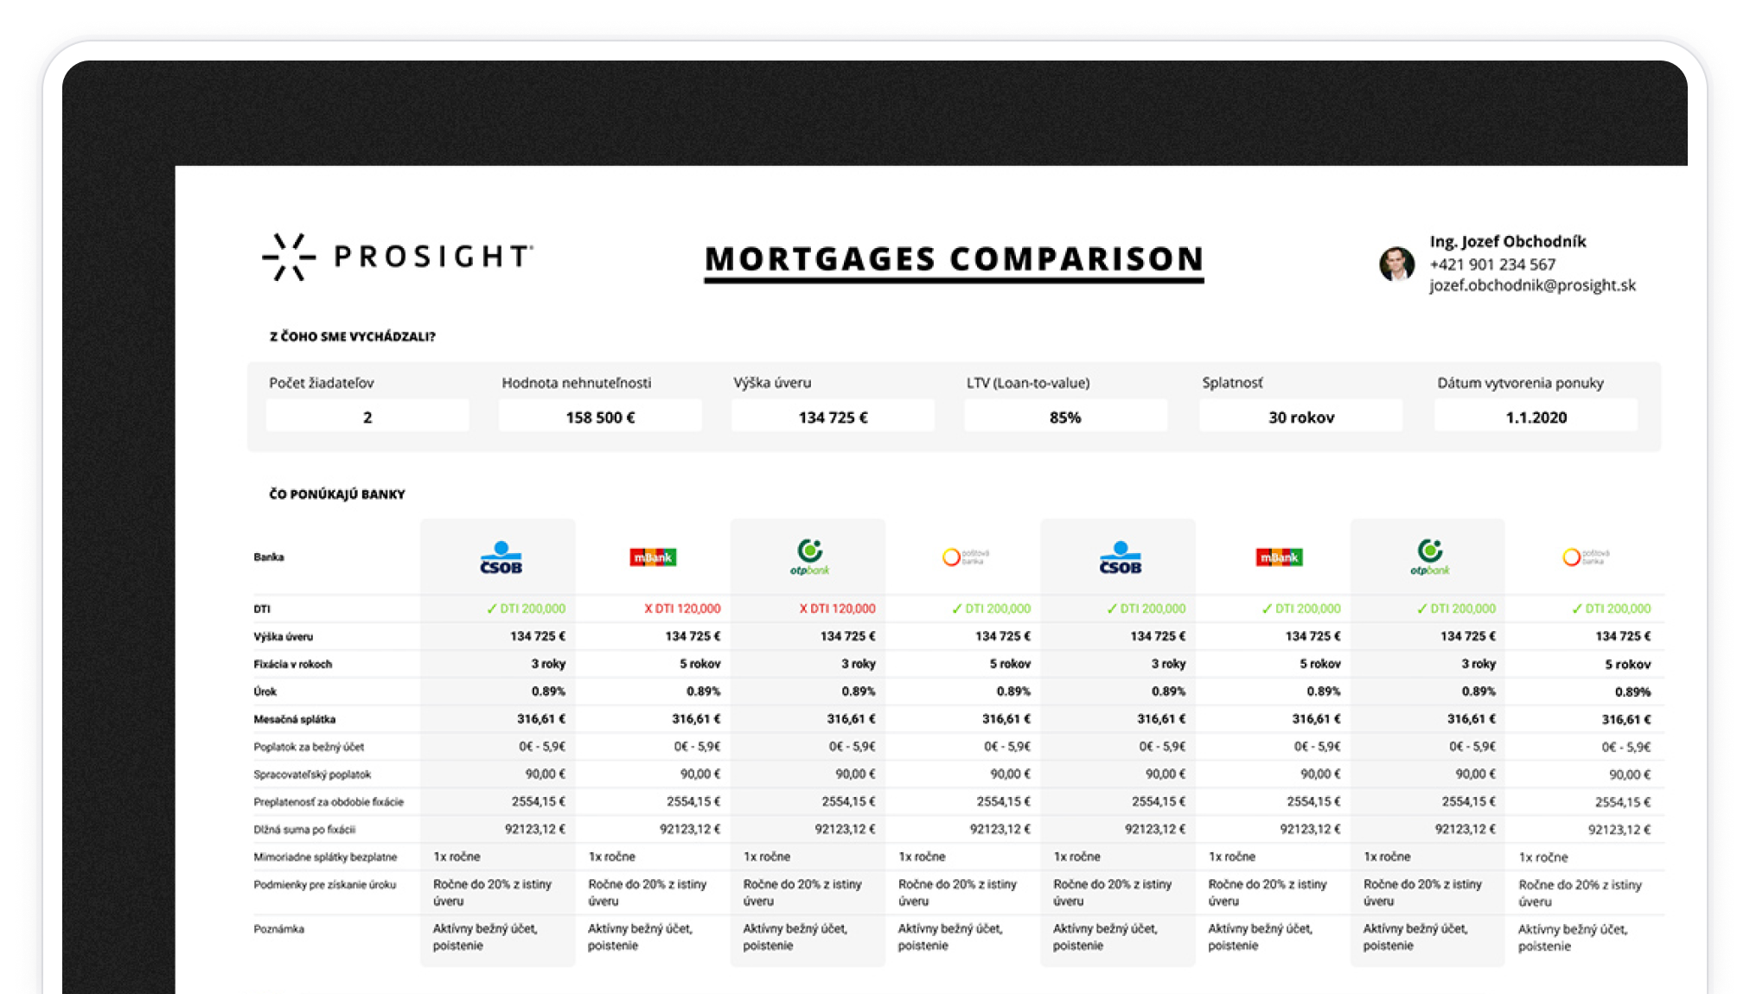This screenshot has height=994, width=1750.
Task: Click the second ČSOB bank logo
Action: (x=1120, y=558)
